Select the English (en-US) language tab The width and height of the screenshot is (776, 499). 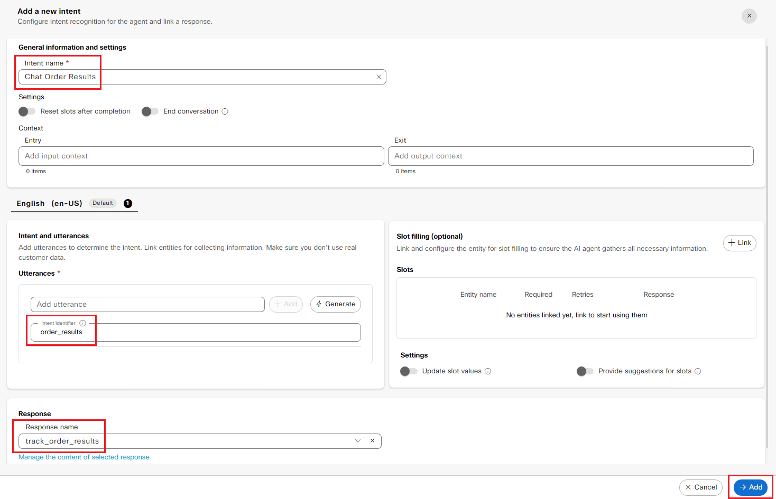(49, 203)
